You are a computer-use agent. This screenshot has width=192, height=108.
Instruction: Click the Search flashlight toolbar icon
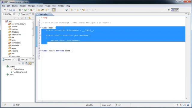tap(46, 10)
